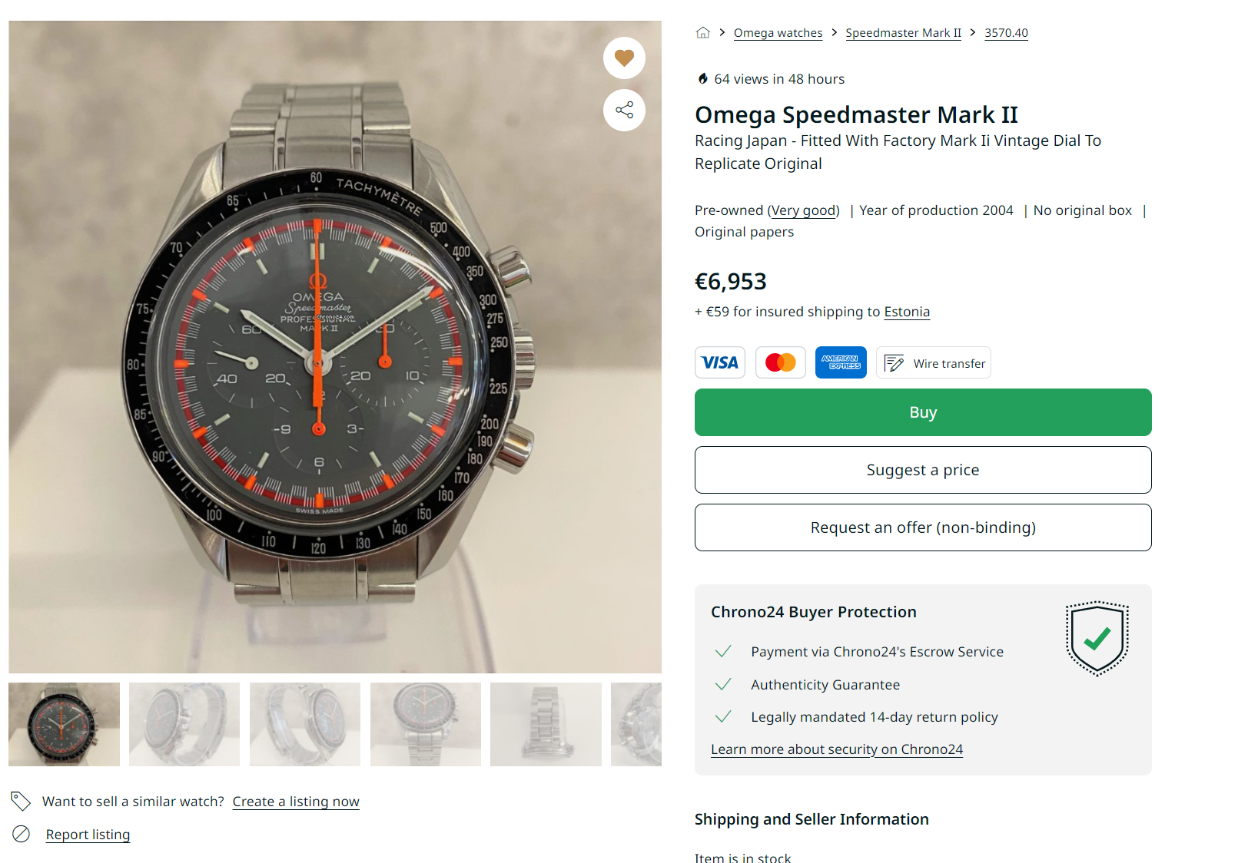Select the Visa payment icon
This screenshot has height=863, width=1248.
(x=720, y=362)
